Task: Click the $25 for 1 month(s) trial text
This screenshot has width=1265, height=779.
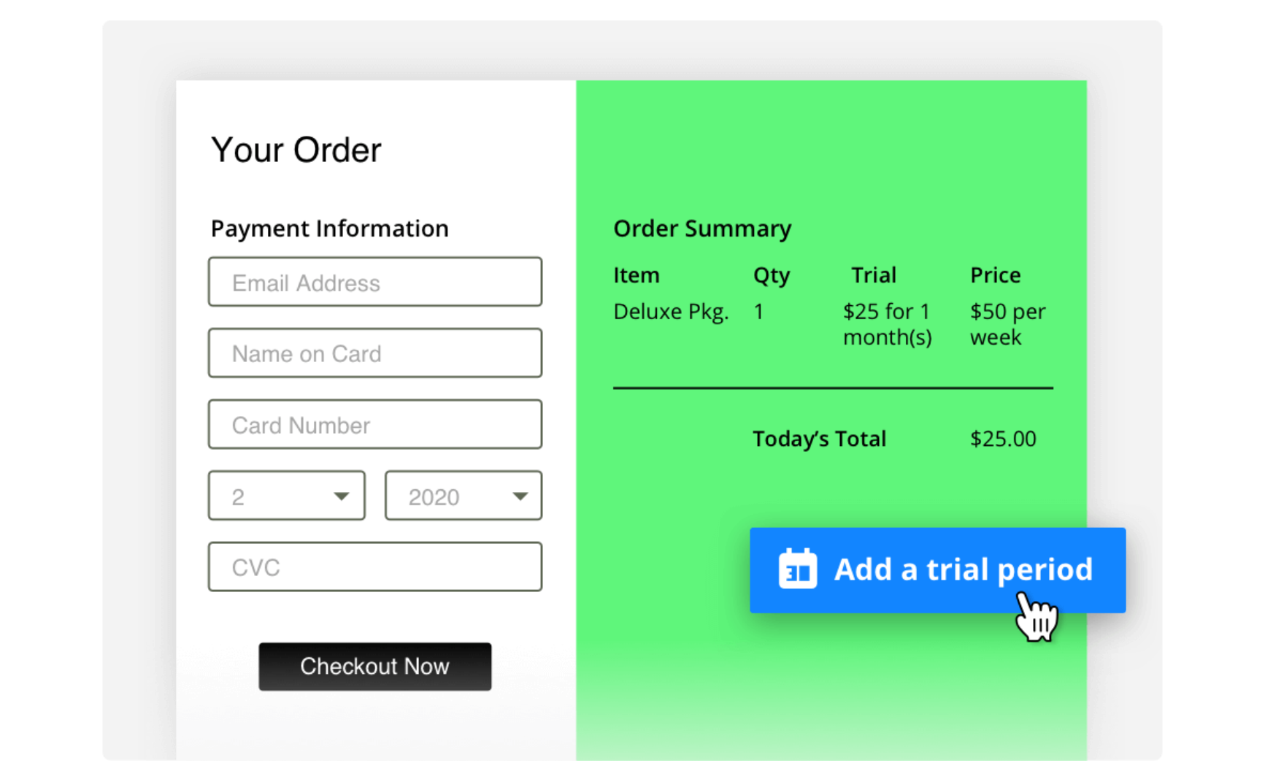Action: (887, 324)
